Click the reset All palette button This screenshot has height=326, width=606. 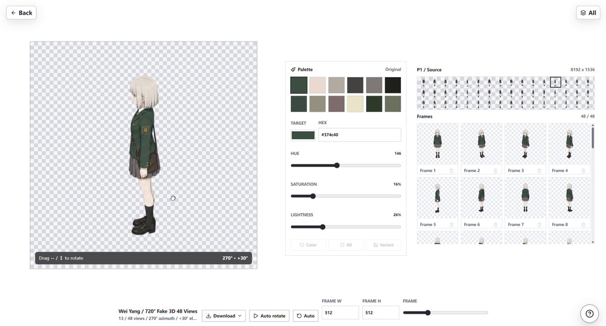pyautogui.click(x=346, y=245)
